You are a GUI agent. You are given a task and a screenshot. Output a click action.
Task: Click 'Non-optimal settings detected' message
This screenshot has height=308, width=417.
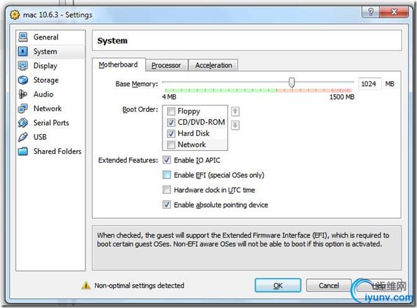(139, 285)
